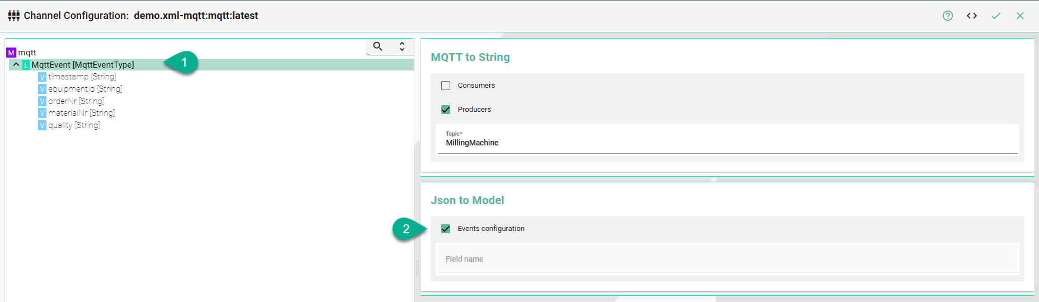Uncheck the Producers checkbox
Viewport: 1039px width, 302px height.
pyautogui.click(x=446, y=110)
